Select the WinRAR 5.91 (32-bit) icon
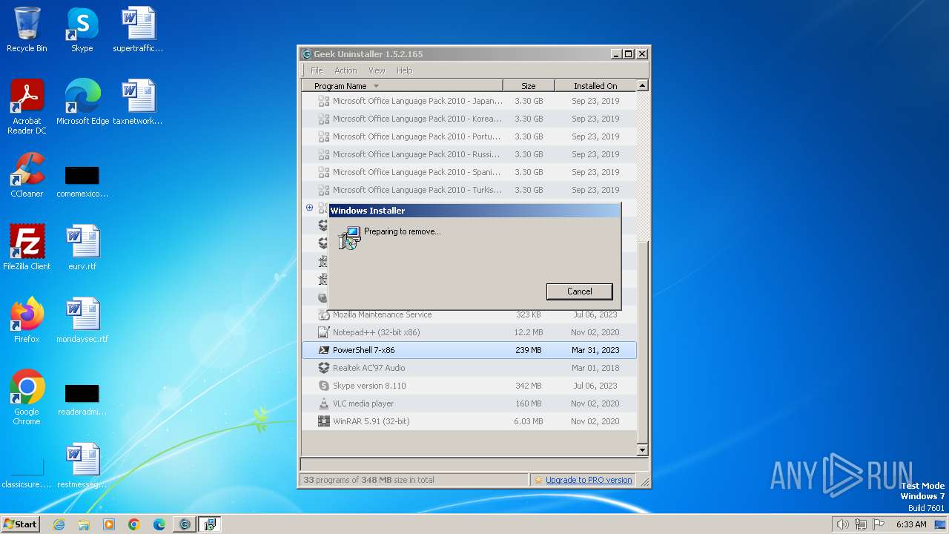Screen dimensions: 949x534 (x=323, y=421)
